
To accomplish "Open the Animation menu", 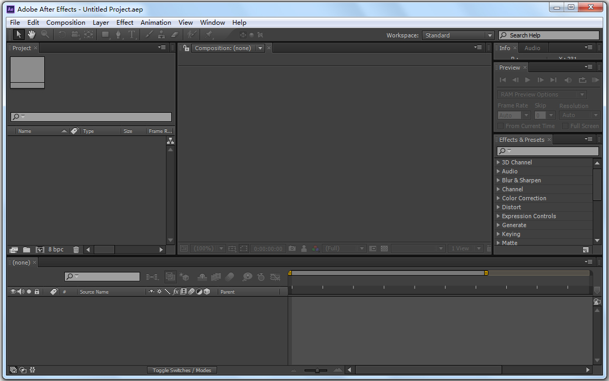I will (156, 23).
